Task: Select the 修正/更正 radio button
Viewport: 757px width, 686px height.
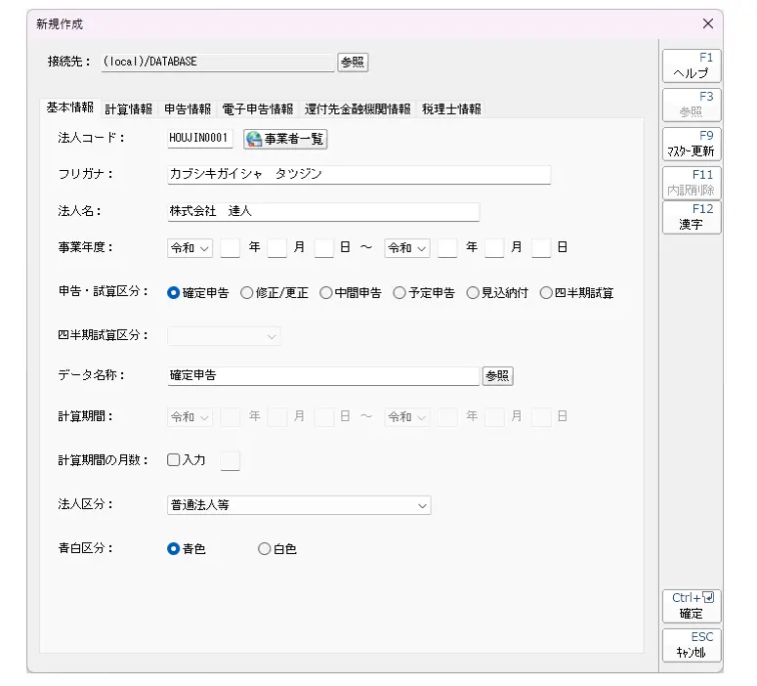Action: pyautogui.click(x=247, y=293)
